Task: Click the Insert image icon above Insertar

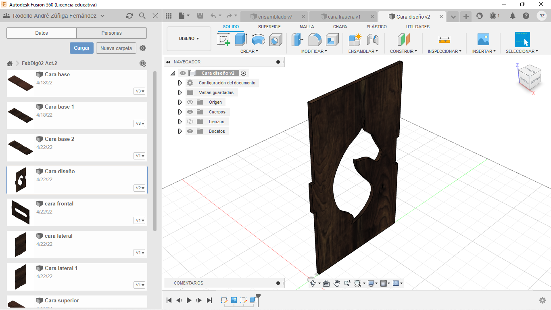Action: pos(483,40)
